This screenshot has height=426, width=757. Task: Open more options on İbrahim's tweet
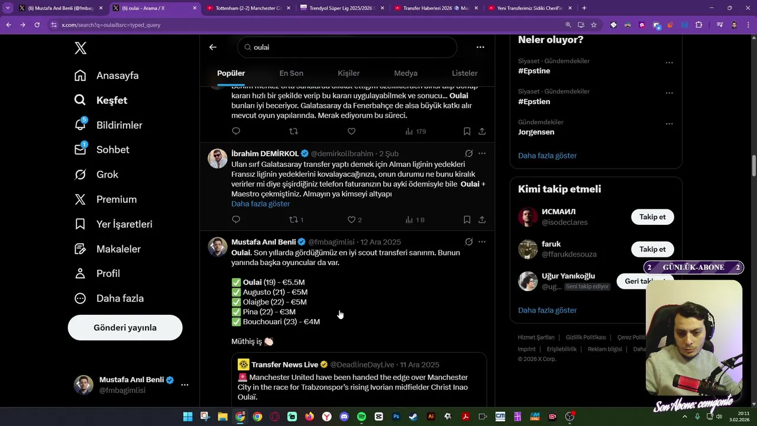tap(482, 153)
